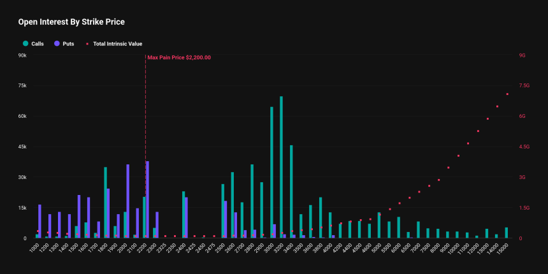The height and width of the screenshot is (274, 548).
Task: Click the intrinsic value dot at strike 10000
Action: tap(458, 156)
